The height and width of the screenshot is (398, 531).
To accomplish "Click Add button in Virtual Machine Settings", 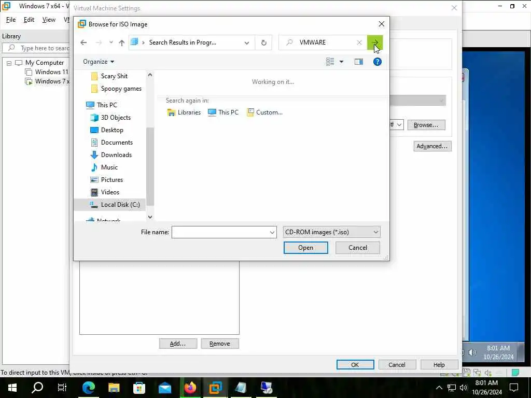I will point(178,344).
